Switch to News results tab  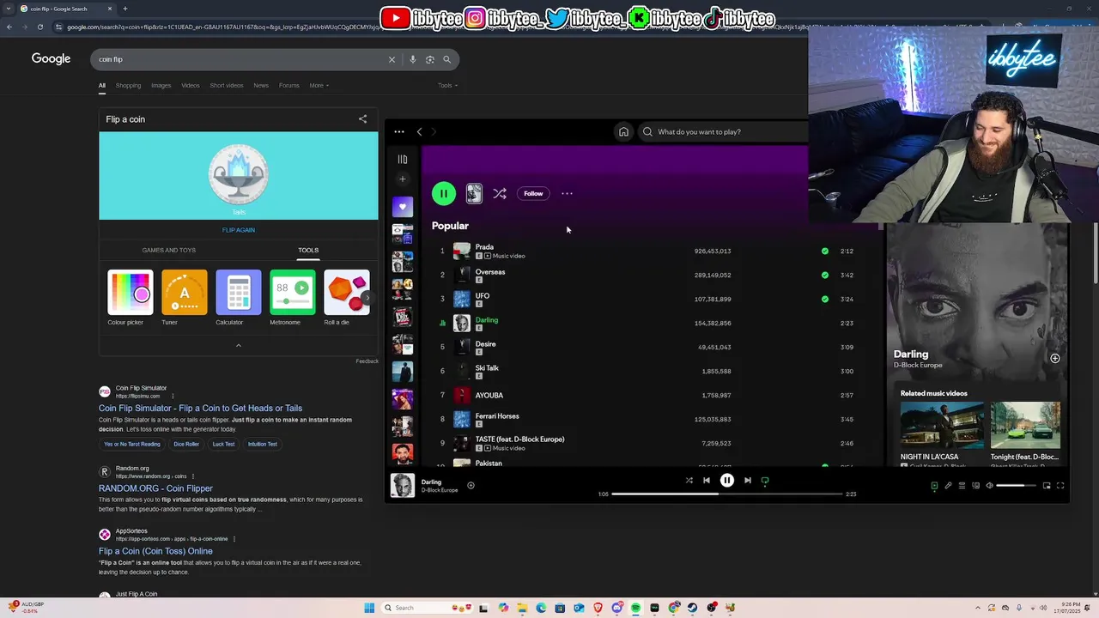pos(261,85)
